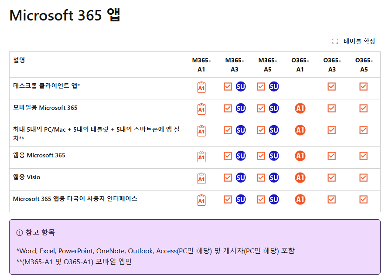Click the M365-A3 checkmark in 데스크톱 클라이언트 앱 row
The height and width of the screenshot is (279, 392).
[228, 86]
